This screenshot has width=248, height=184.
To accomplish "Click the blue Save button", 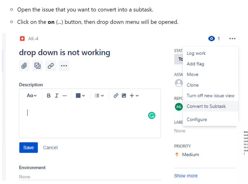I will pos(29,147).
